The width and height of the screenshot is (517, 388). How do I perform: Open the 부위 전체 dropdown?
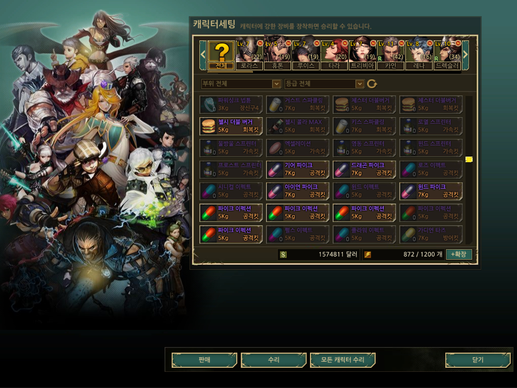241,84
